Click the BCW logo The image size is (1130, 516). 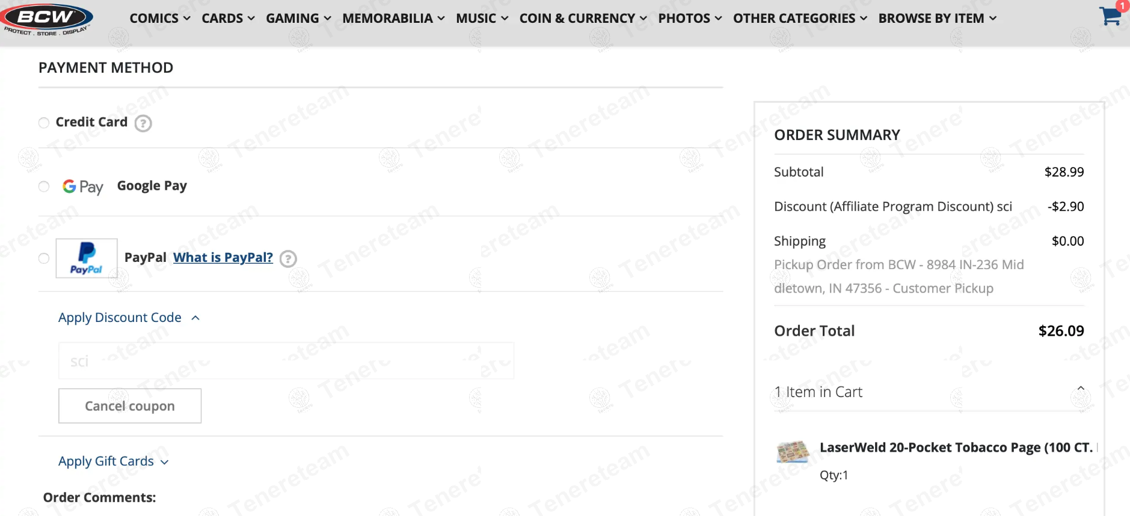(x=46, y=19)
